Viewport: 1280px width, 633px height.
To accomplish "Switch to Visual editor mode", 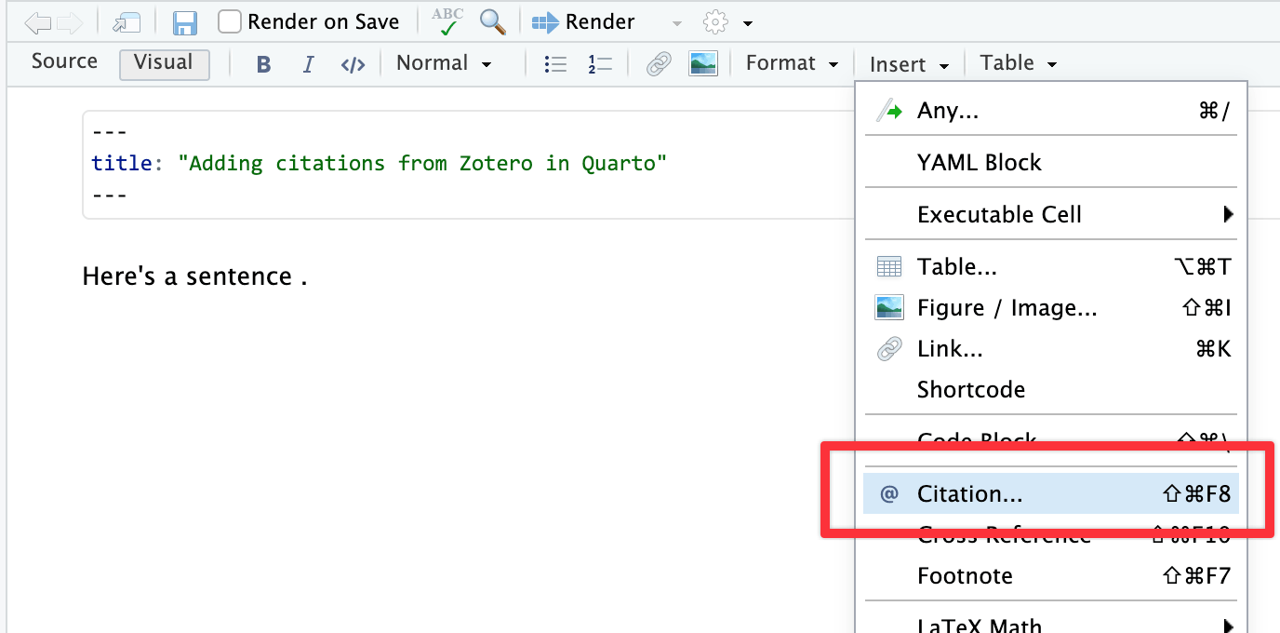I will pos(164,62).
